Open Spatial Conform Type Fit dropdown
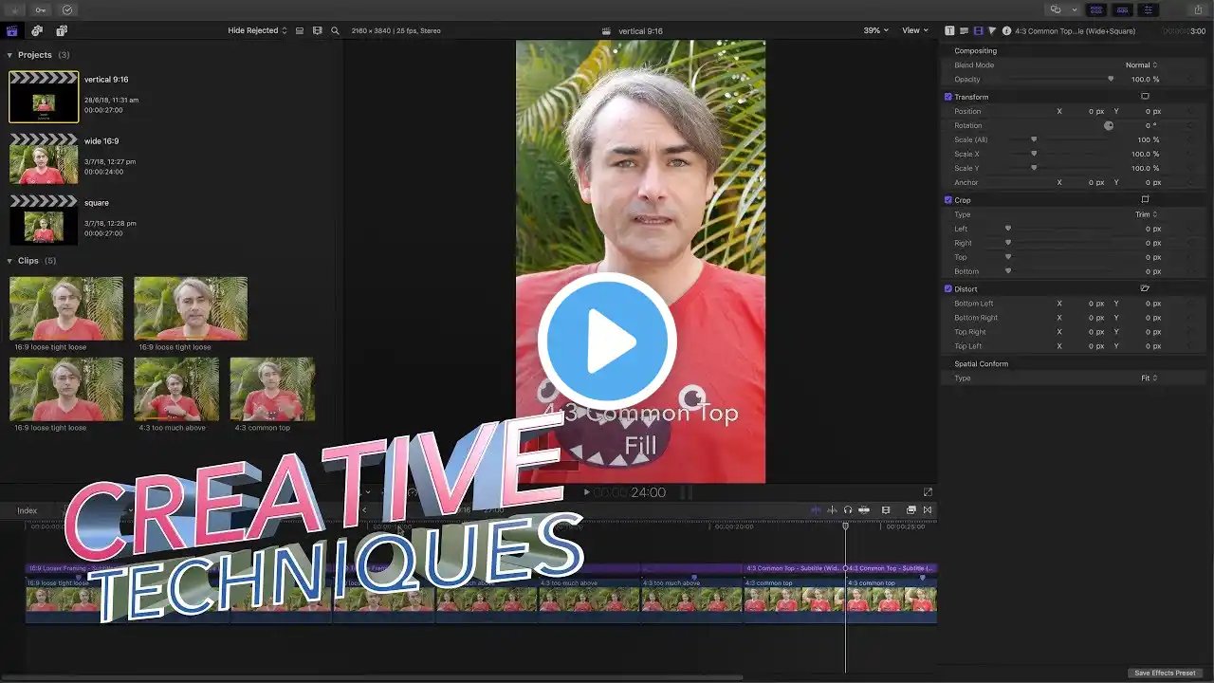The width and height of the screenshot is (1214, 683). coord(1149,378)
